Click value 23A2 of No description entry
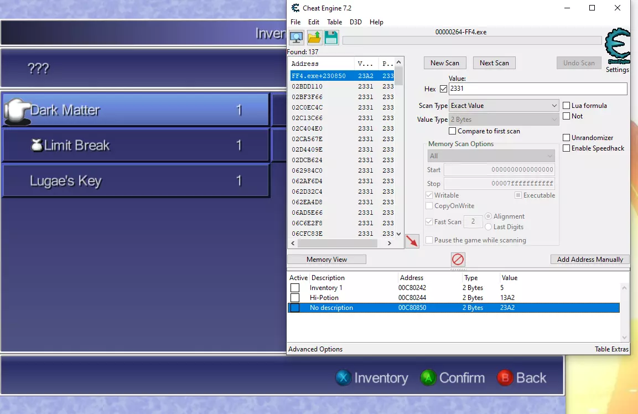 pos(507,308)
